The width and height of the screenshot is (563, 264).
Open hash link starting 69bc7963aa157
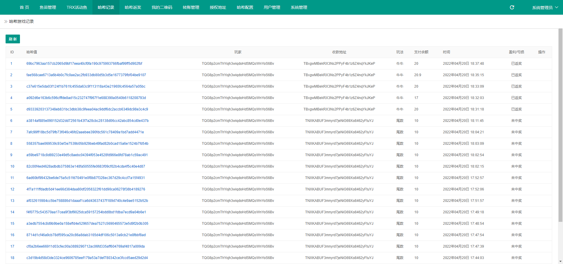click(x=84, y=64)
